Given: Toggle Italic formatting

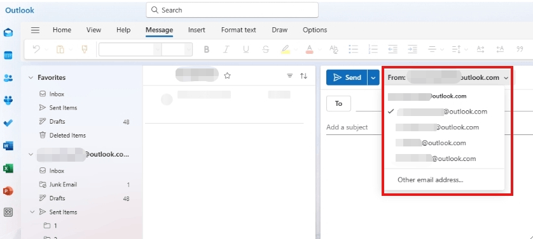Looking at the screenshot, I should click(x=226, y=49).
